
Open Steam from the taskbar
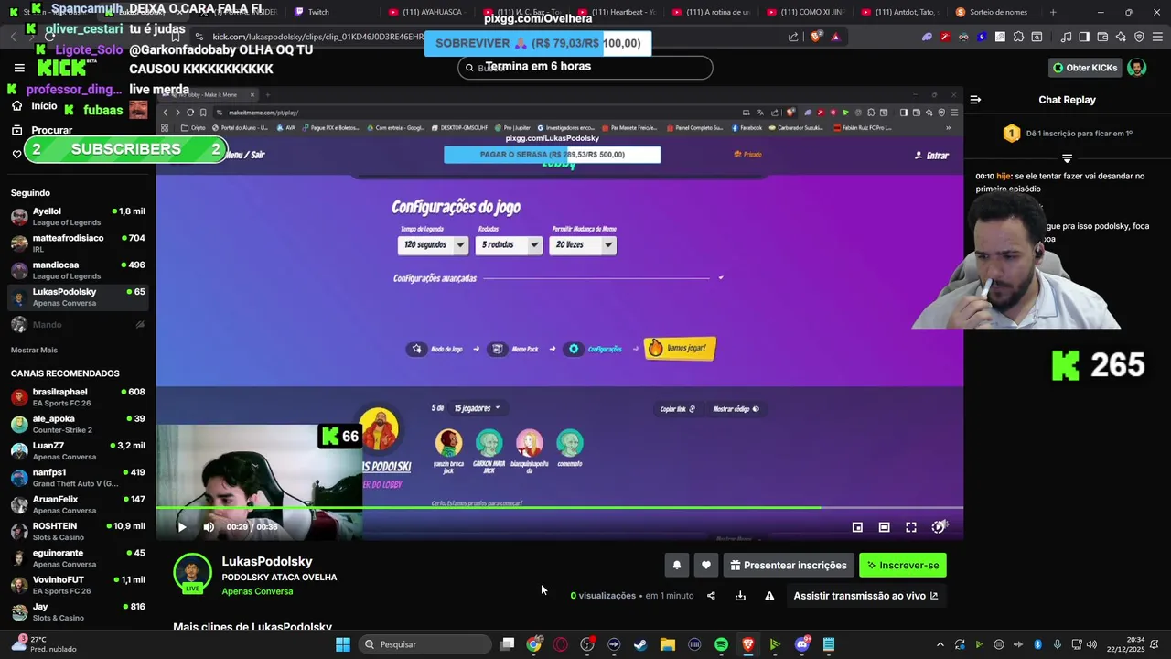point(640,644)
